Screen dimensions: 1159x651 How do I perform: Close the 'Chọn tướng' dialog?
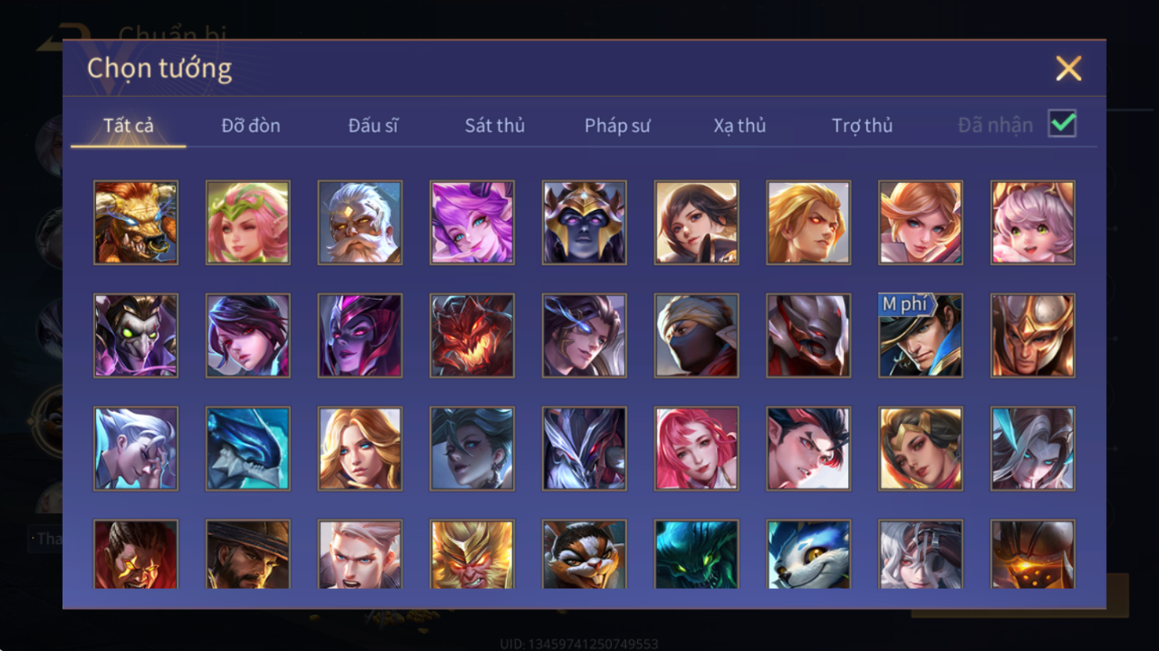1068,68
